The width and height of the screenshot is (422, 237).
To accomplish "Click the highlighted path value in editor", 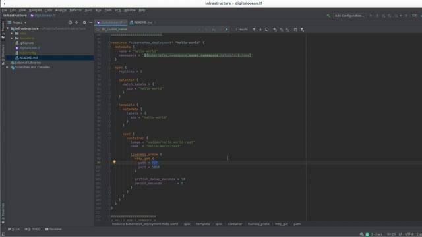I will pos(155,163).
